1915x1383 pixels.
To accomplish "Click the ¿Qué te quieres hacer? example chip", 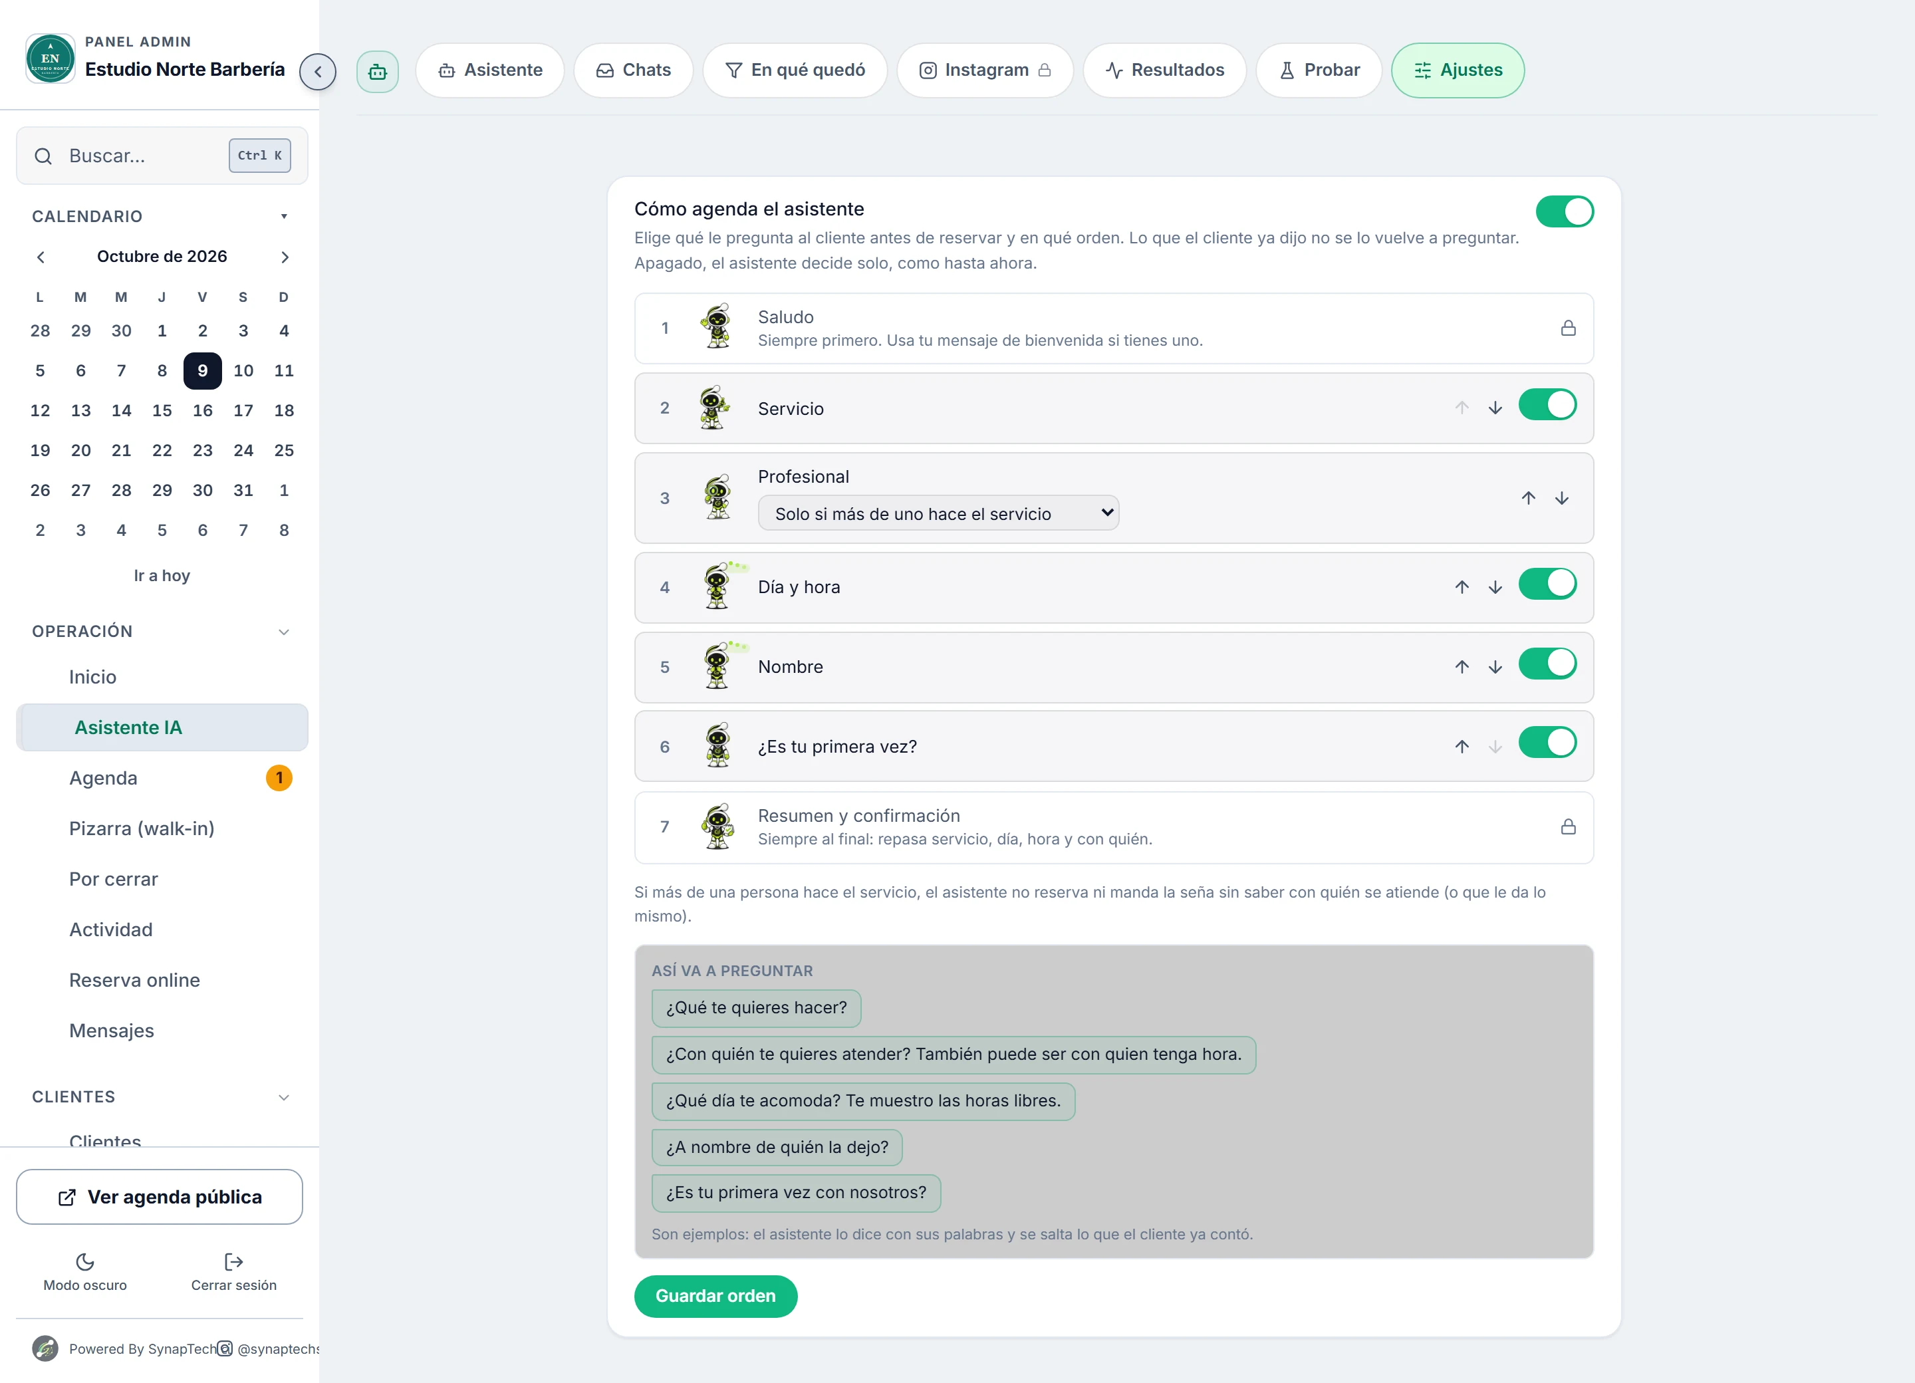I will tap(757, 1008).
